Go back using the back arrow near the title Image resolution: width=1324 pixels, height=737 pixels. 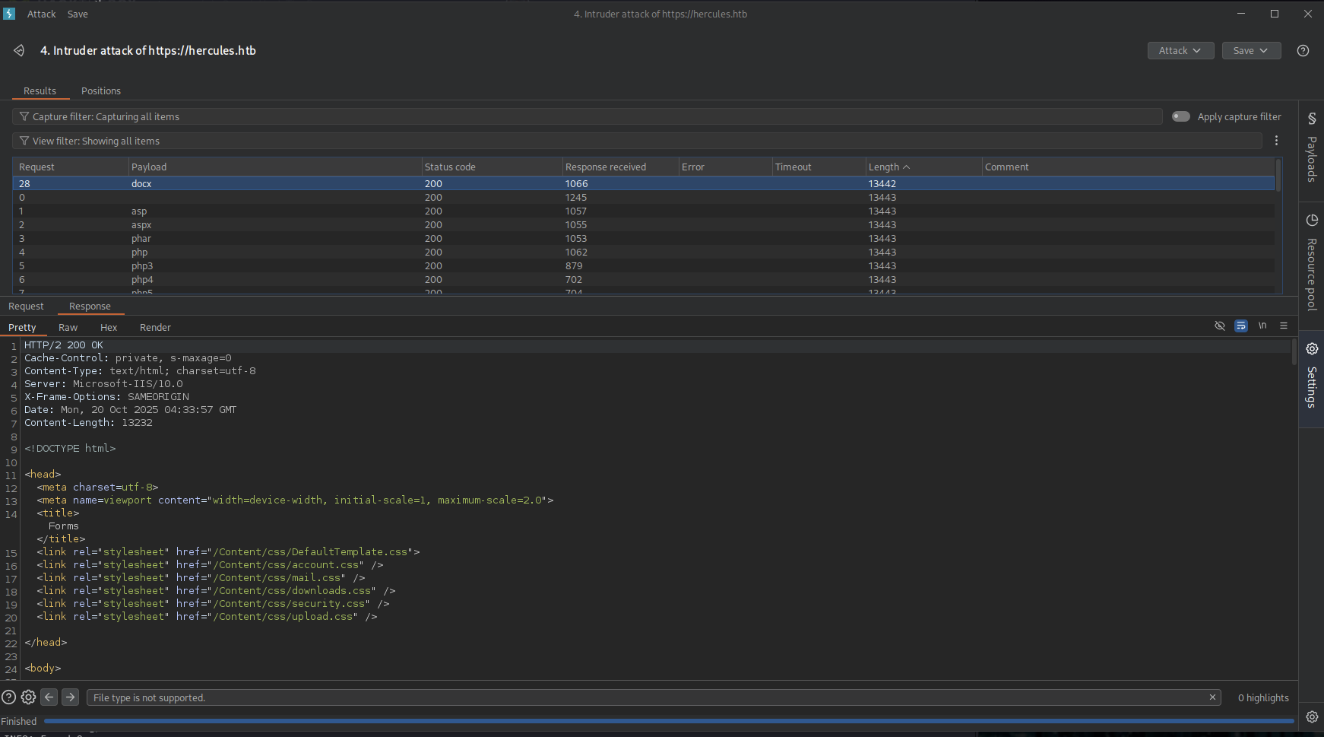(x=18, y=50)
